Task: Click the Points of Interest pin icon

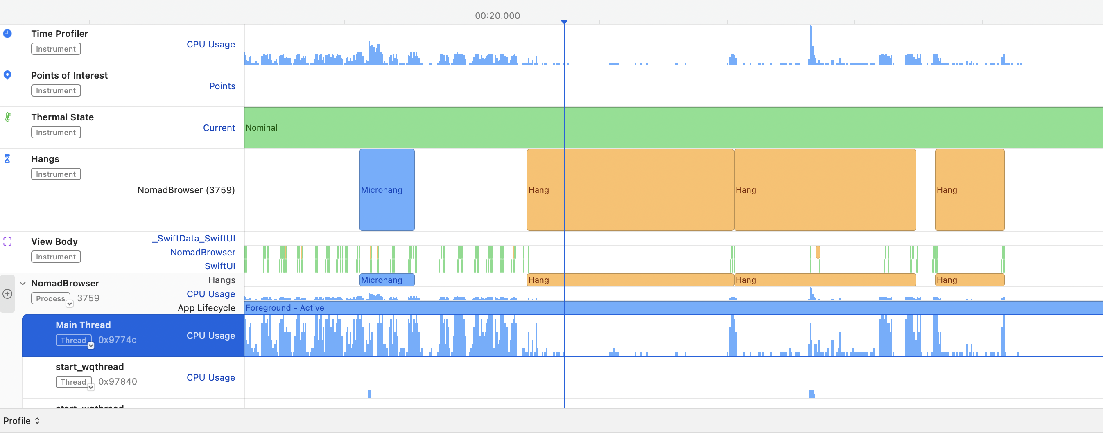Action: click(x=7, y=75)
